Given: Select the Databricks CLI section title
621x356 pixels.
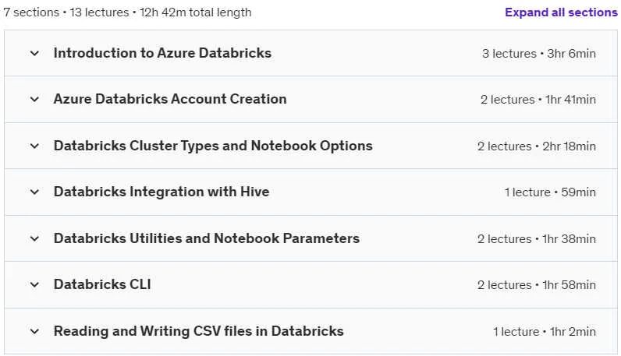Looking at the screenshot, I should click(102, 284).
